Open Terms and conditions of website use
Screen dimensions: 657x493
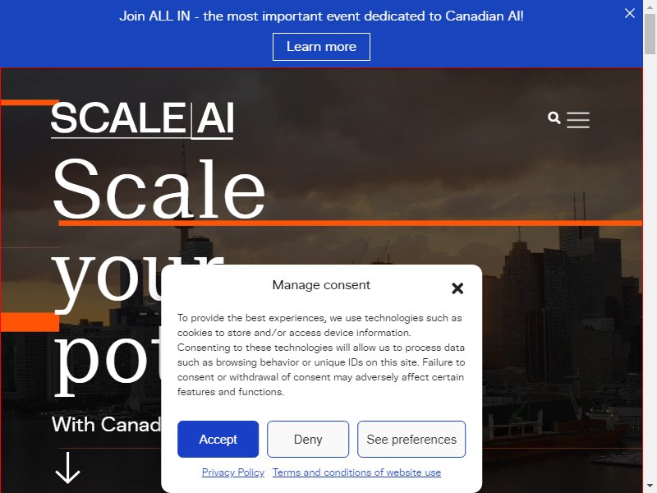tap(356, 472)
